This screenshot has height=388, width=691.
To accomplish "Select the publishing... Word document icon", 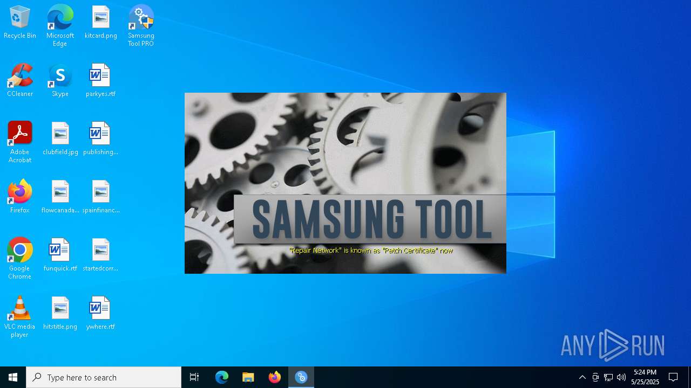I will 100,139.
